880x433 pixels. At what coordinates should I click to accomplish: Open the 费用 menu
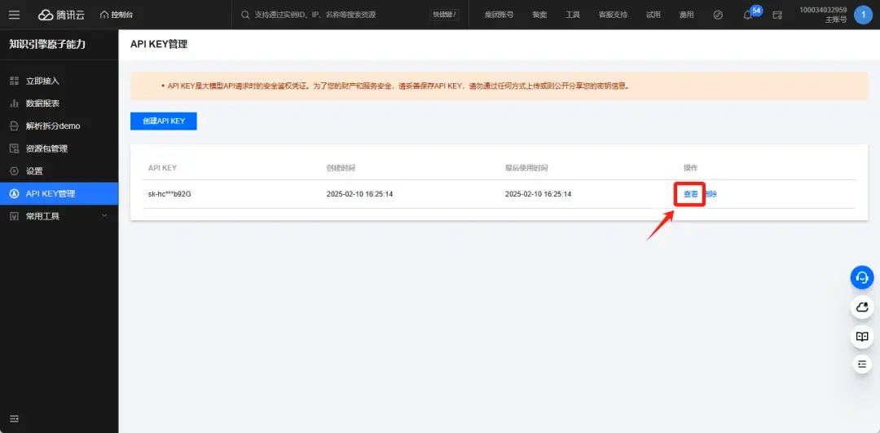tap(686, 15)
